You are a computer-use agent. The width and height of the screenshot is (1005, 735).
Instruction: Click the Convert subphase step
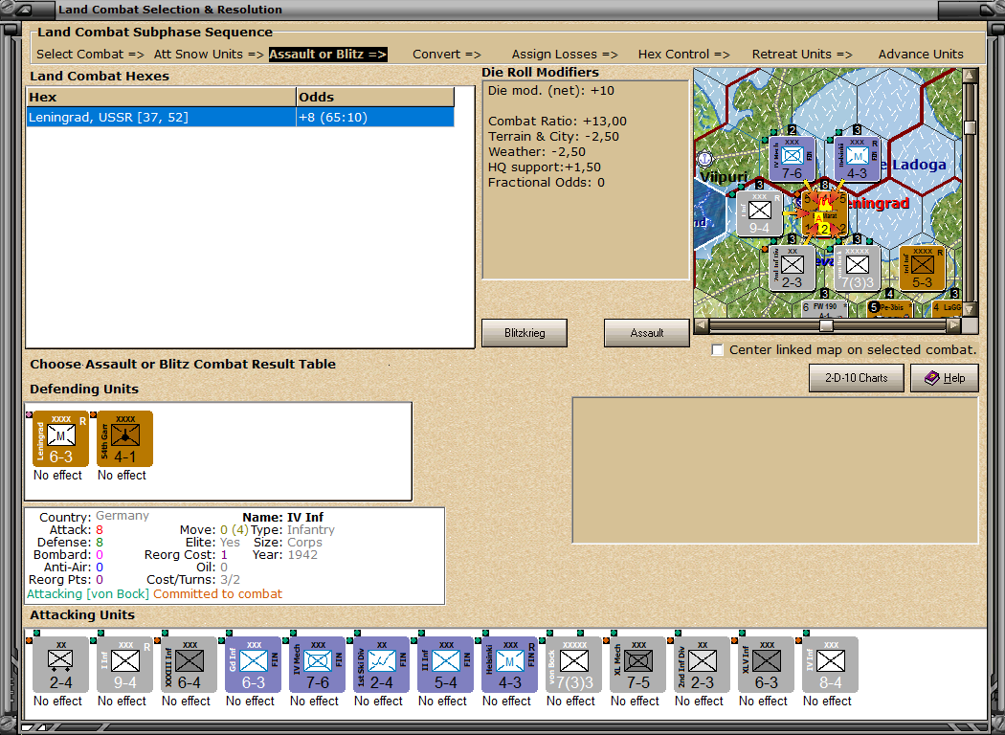pos(447,55)
